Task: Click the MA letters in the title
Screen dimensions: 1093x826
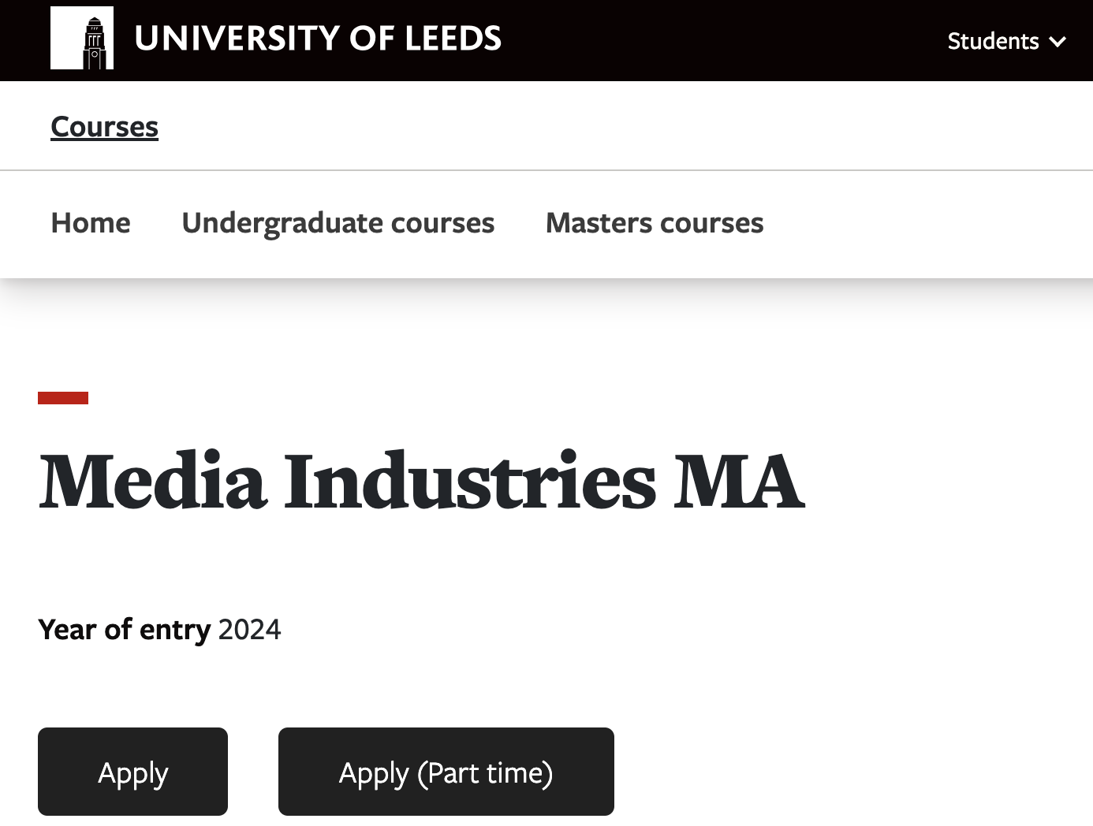Action: (740, 481)
